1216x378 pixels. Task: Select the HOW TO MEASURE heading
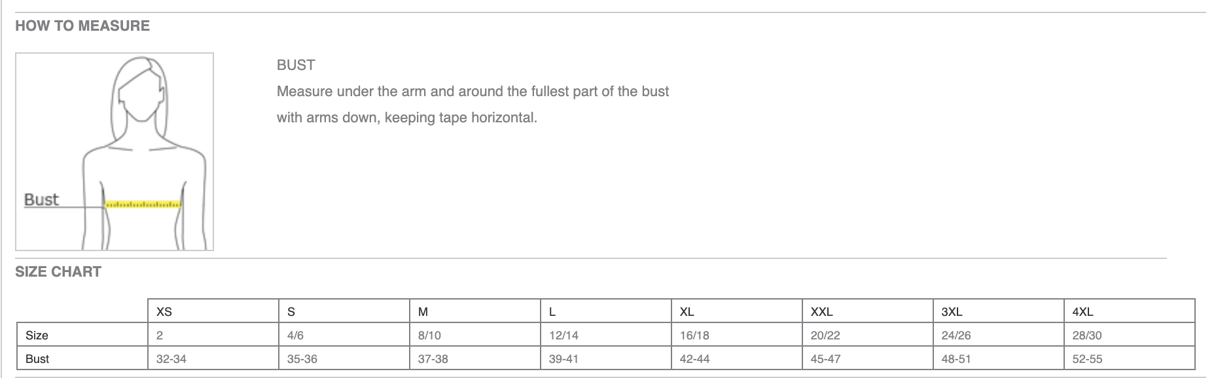pos(82,26)
